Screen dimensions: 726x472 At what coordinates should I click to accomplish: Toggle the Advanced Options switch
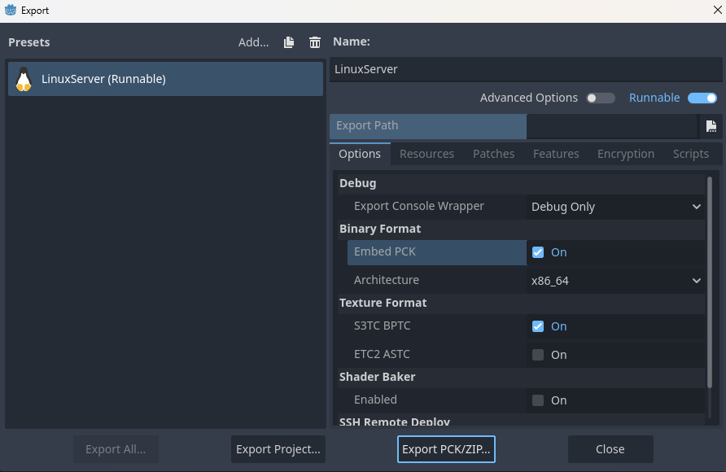pyautogui.click(x=601, y=98)
